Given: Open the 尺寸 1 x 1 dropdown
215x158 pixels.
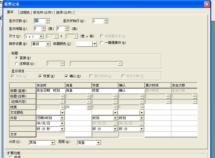Looking at the screenshot, I should tap(41, 36).
